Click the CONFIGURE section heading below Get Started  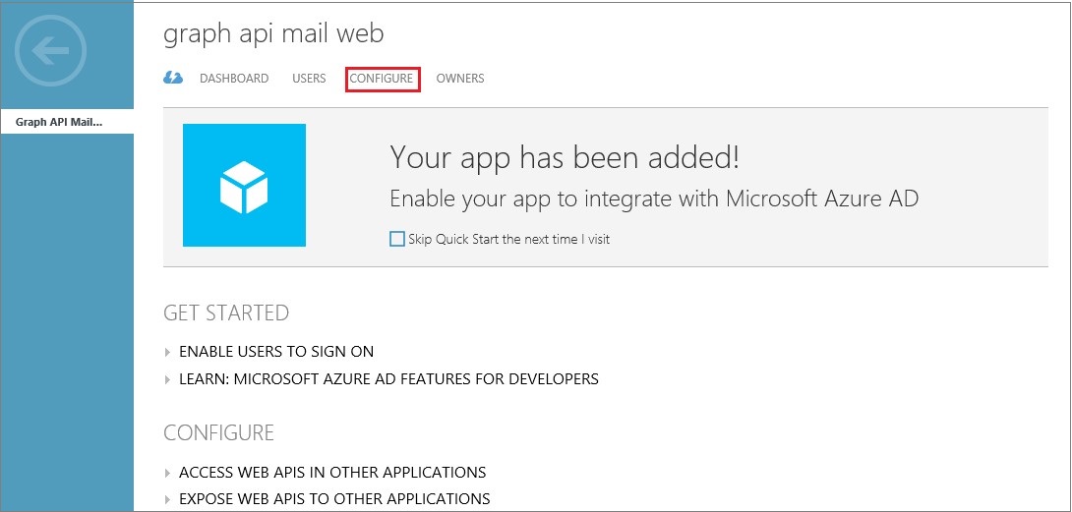(218, 432)
